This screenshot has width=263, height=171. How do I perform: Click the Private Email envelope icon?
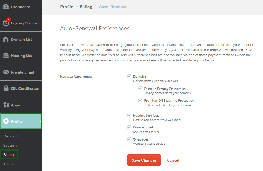click(6, 72)
